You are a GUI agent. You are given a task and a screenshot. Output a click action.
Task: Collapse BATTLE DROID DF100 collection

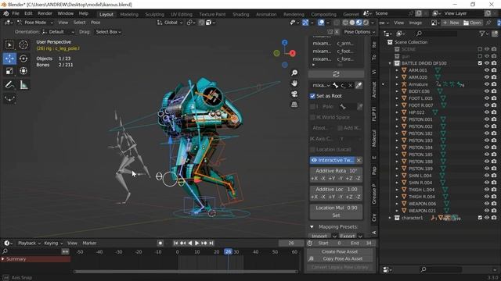[x=390, y=63]
